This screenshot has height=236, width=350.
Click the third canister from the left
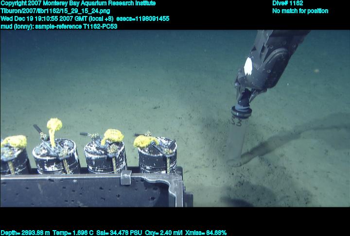105,155
